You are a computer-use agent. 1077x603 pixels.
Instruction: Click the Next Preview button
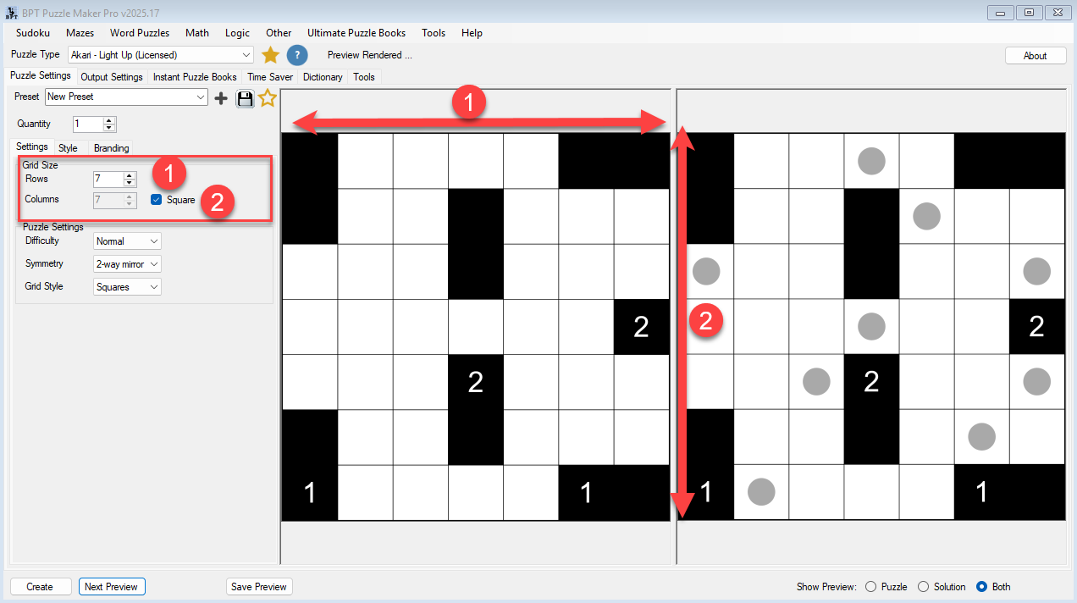point(111,587)
